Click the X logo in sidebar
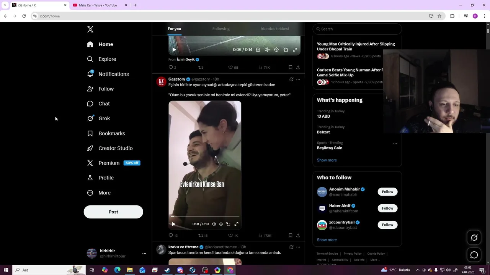Image resolution: width=490 pixels, height=275 pixels. tap(90, 29)
